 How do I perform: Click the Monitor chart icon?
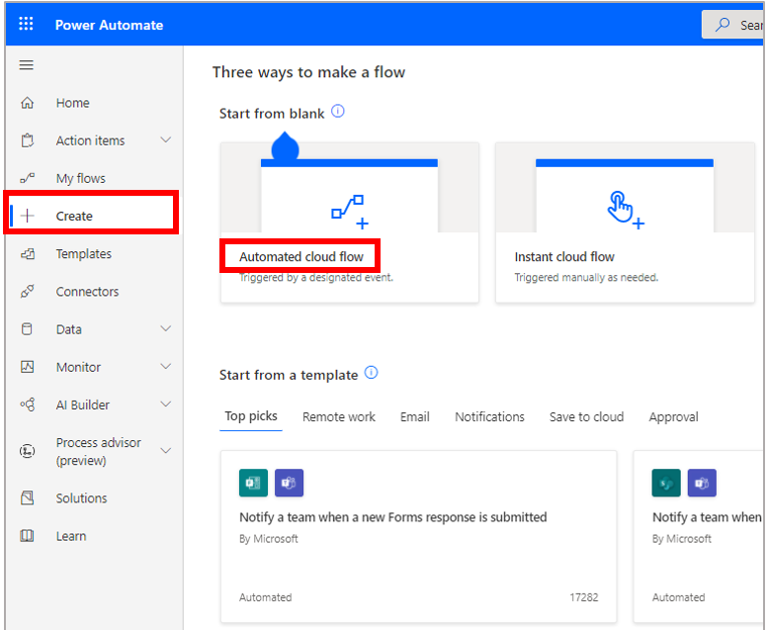[28, 367]
